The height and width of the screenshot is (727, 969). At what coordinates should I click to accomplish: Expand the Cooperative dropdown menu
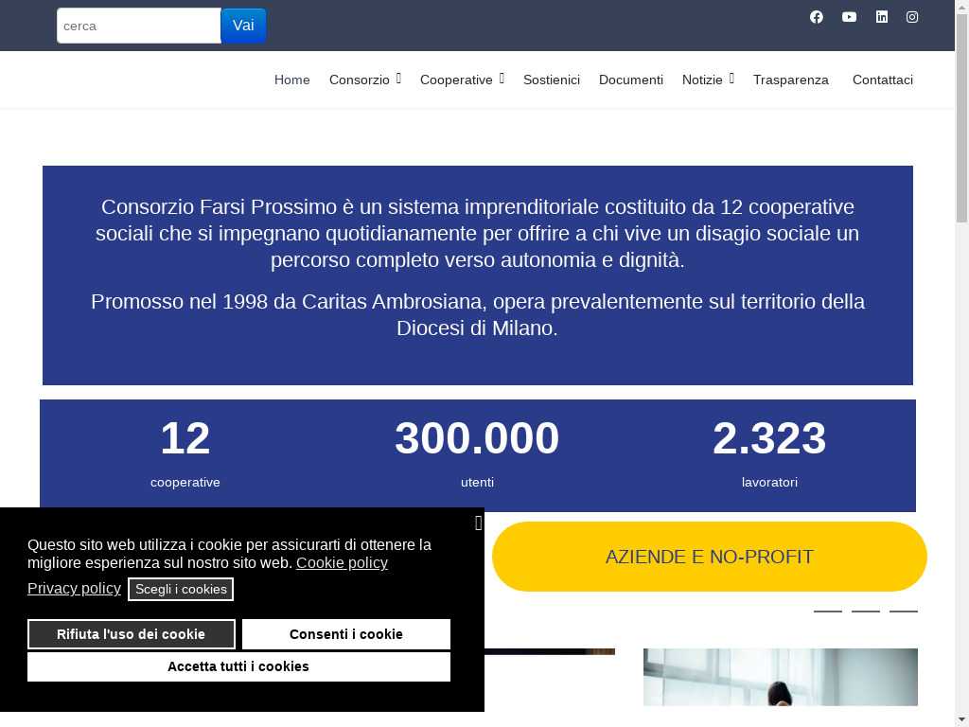click(x=462, y=80)
